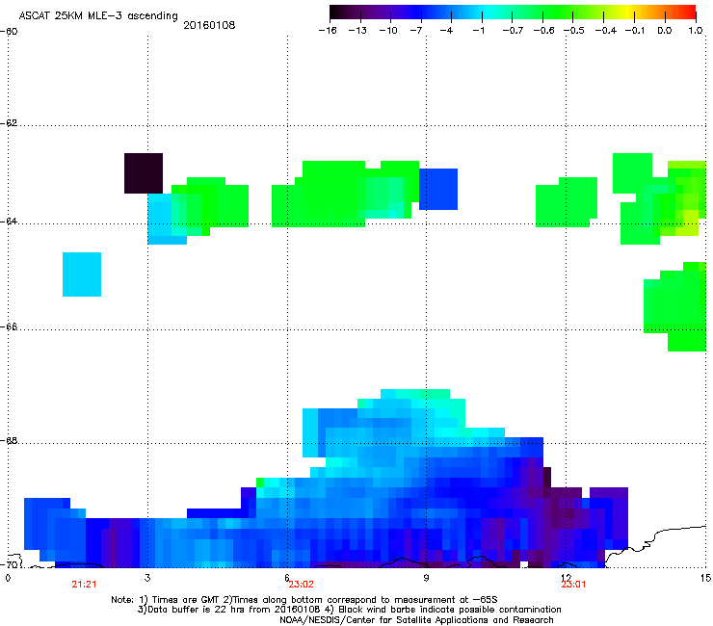Screen dimensions: 713x626
Task: Click the color bar label '-0.1'
Action: click(x=635, y=31)
